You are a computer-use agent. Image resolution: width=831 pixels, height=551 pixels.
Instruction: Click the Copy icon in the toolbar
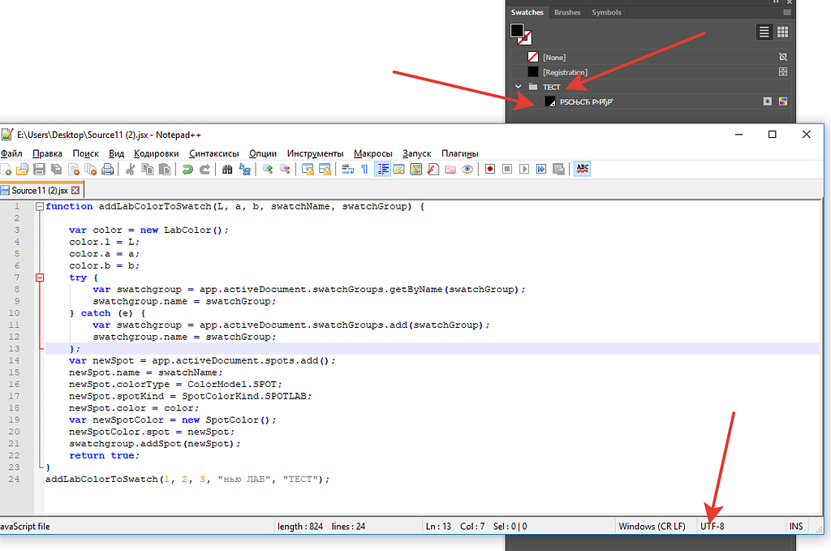[148, 169]
